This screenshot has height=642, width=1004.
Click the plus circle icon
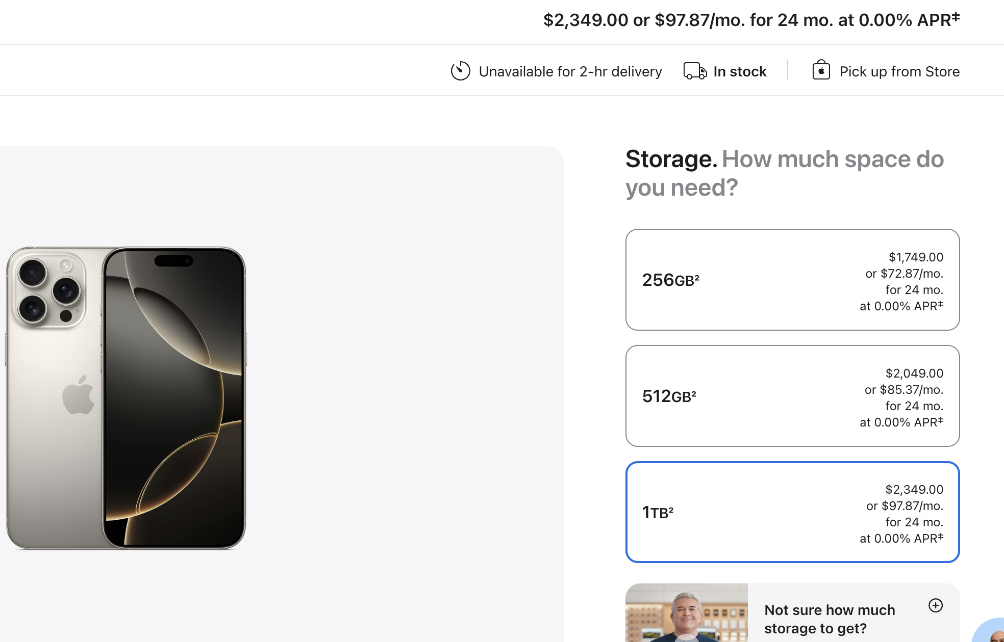point(935,605)
